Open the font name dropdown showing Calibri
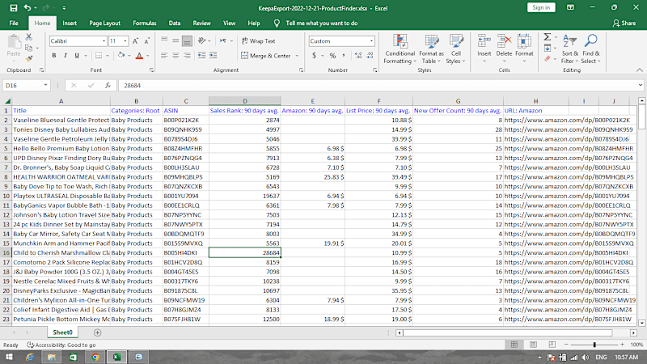This screenshot has width=647, height=364. click(x=104, y=41)
